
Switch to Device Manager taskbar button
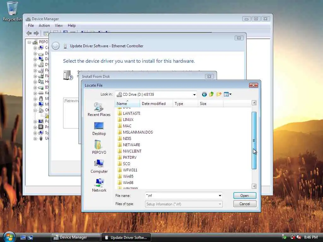coord(76,237)
